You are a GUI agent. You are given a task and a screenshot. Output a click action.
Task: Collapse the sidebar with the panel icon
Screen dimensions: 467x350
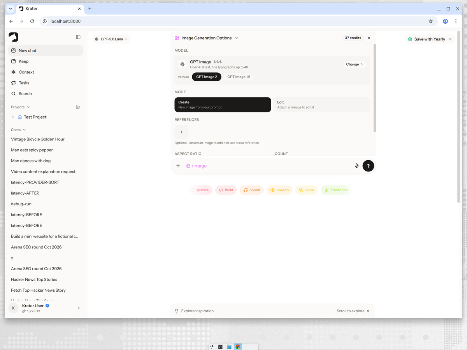[x=78, y=37]
